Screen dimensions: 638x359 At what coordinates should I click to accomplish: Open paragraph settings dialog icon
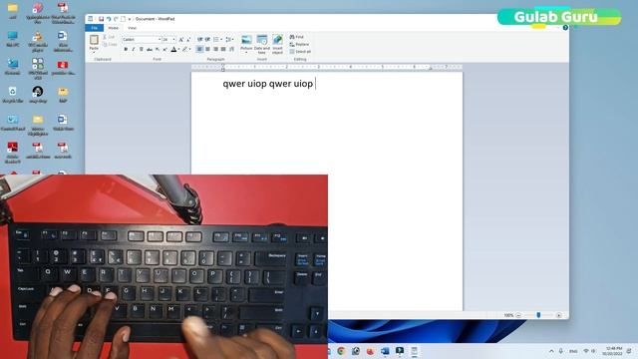(x=231, y=49)
